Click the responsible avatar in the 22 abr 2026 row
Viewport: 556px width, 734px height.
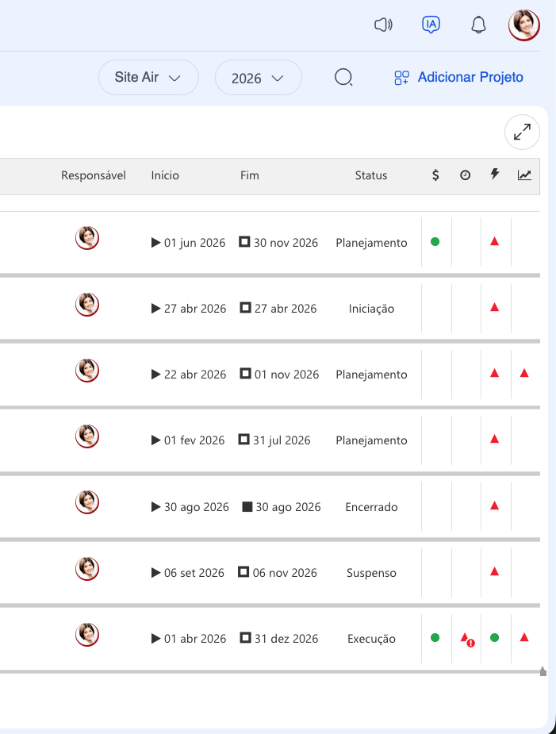point(87,371)
